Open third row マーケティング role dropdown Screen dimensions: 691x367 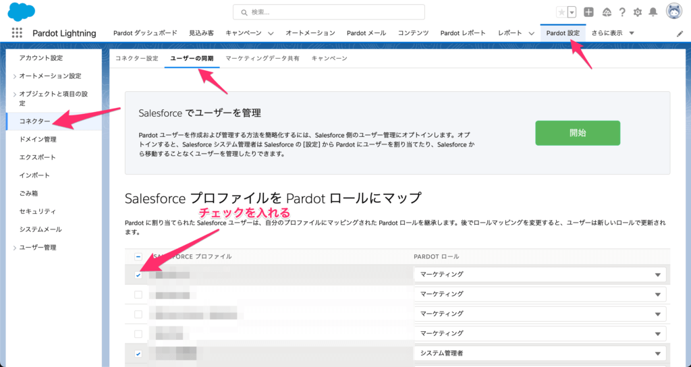(x=540, y=314)
